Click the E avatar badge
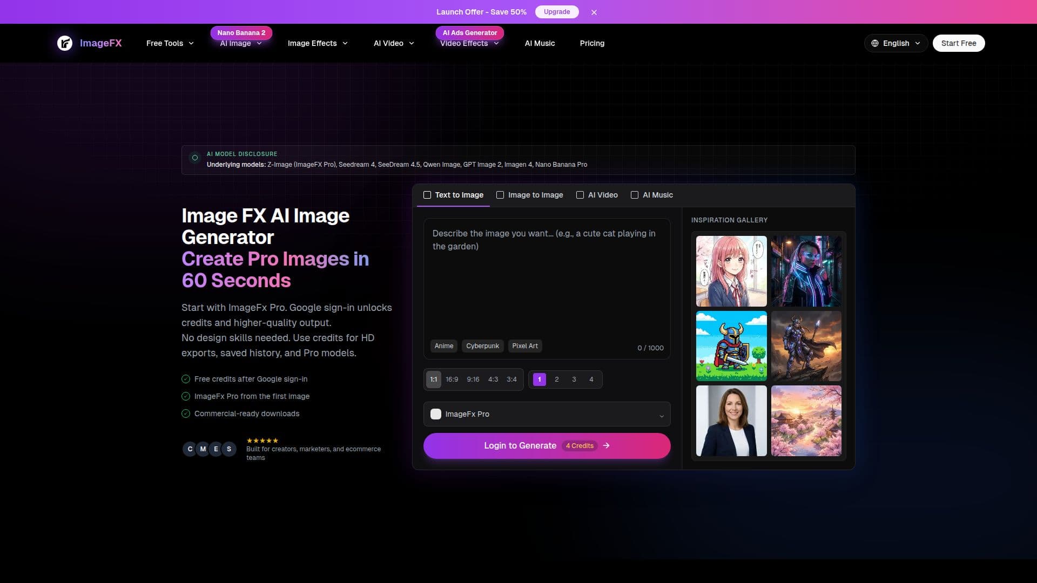 click(216, 449)
